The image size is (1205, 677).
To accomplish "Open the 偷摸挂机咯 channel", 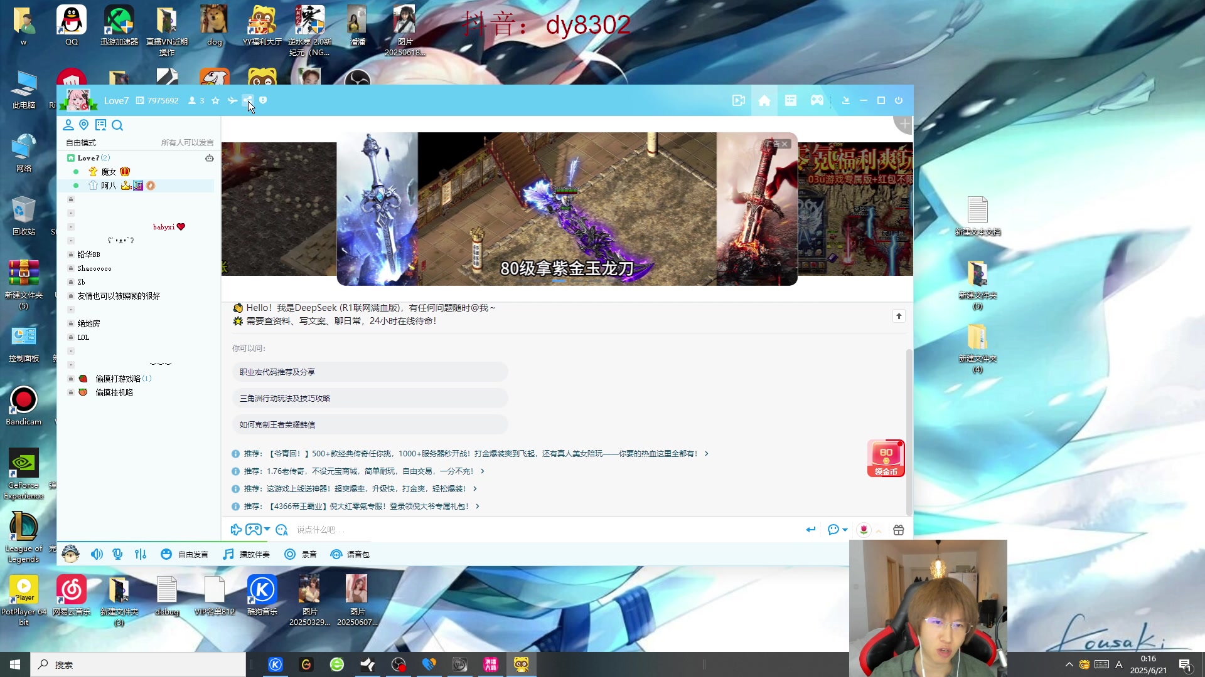I will [114, 392].
